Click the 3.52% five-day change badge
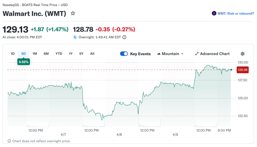Screen dimensions: 257x147 click(x=24, y=62)
